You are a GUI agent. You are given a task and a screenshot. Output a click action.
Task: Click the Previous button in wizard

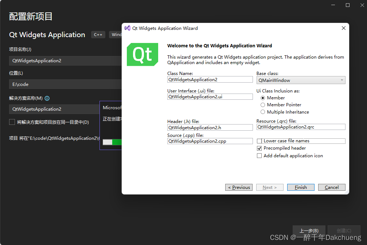[x=239, y=187]
